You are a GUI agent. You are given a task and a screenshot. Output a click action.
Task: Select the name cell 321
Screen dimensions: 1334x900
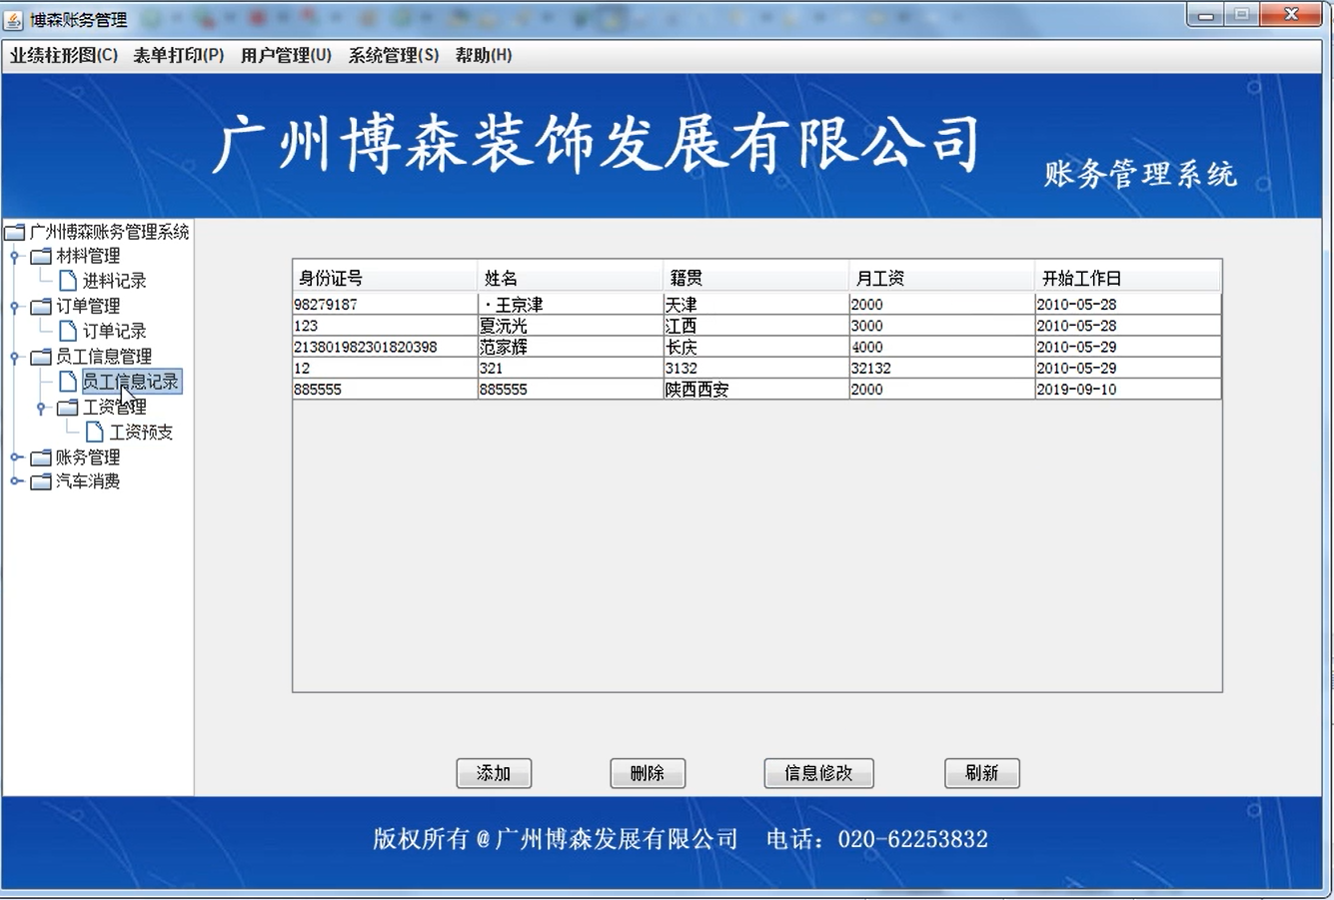pyautogui.click(x=571, y=368)
